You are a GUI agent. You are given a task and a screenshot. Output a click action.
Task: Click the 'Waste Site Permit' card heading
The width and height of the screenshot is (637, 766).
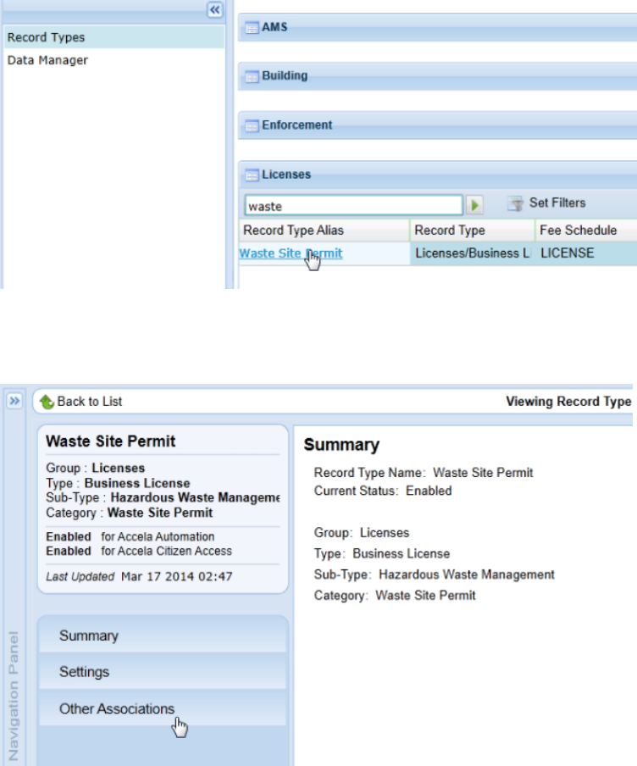(110, 441)
